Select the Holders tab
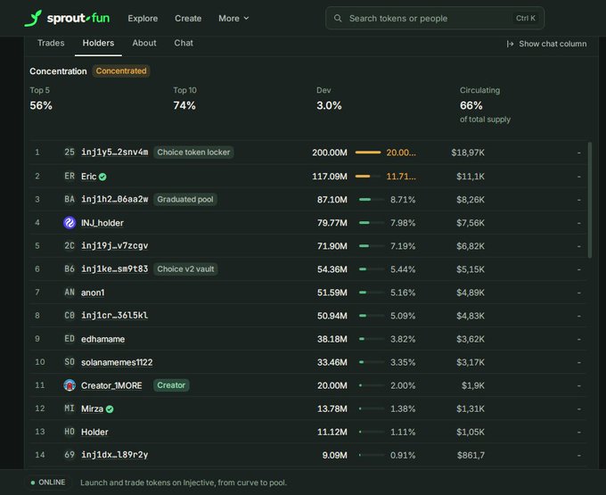This screenshot has width=606, height=495. pyautogui.click(x=98, y=43)
